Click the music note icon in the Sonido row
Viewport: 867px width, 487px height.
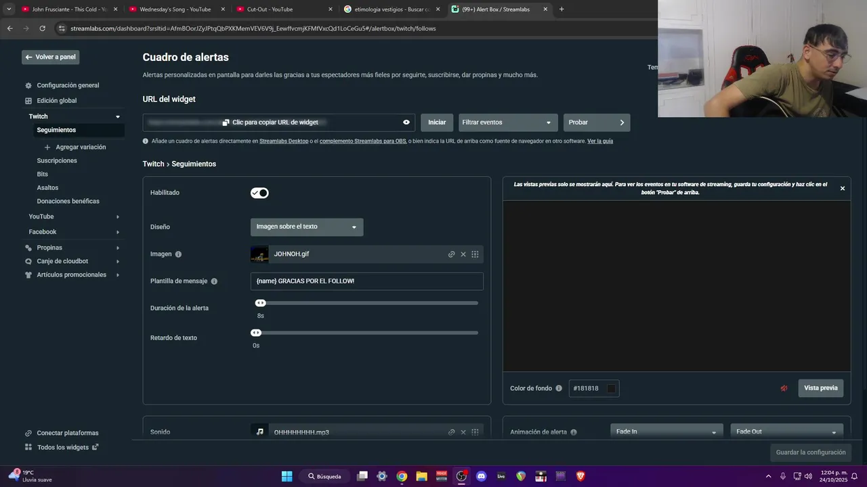259,432
